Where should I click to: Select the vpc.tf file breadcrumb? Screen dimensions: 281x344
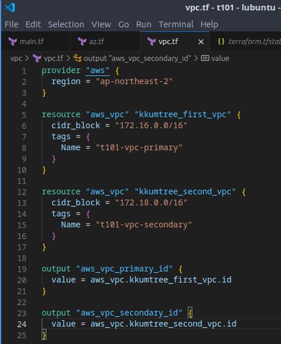click(x=54, y=59)
